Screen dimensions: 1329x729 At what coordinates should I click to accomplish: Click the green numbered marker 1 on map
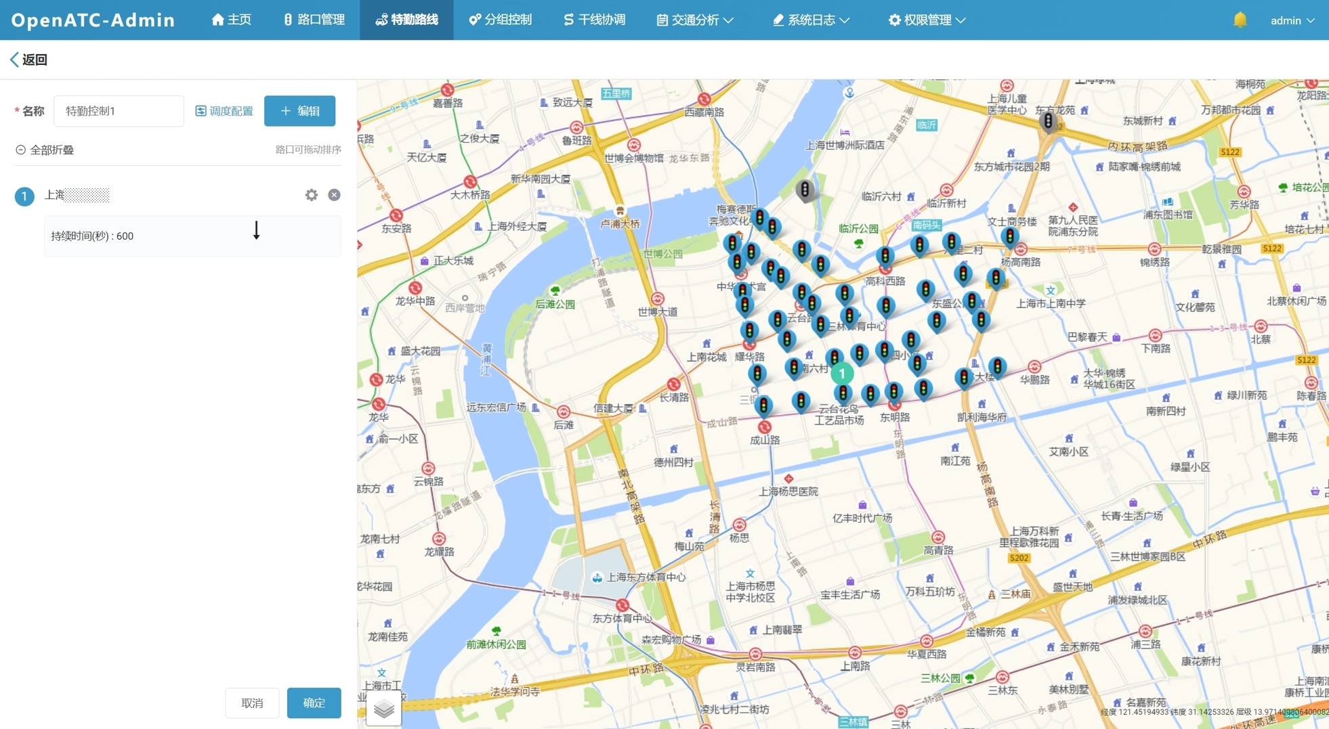pyautogui.click(x=842, y=374)
